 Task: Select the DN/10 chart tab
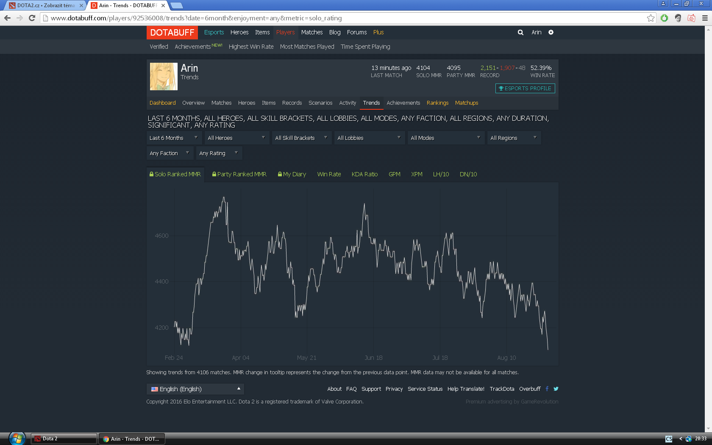468,174
